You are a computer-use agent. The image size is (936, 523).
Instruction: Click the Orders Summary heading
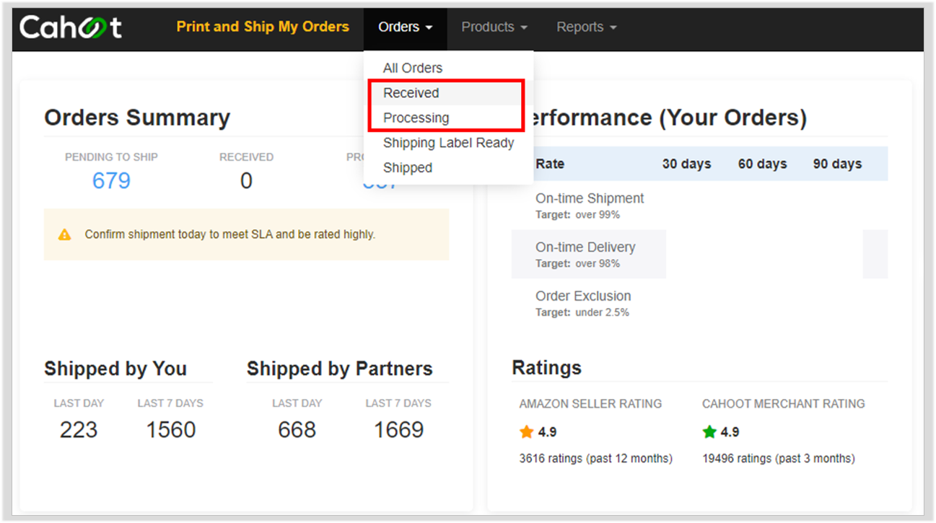[x=137, y=118]
